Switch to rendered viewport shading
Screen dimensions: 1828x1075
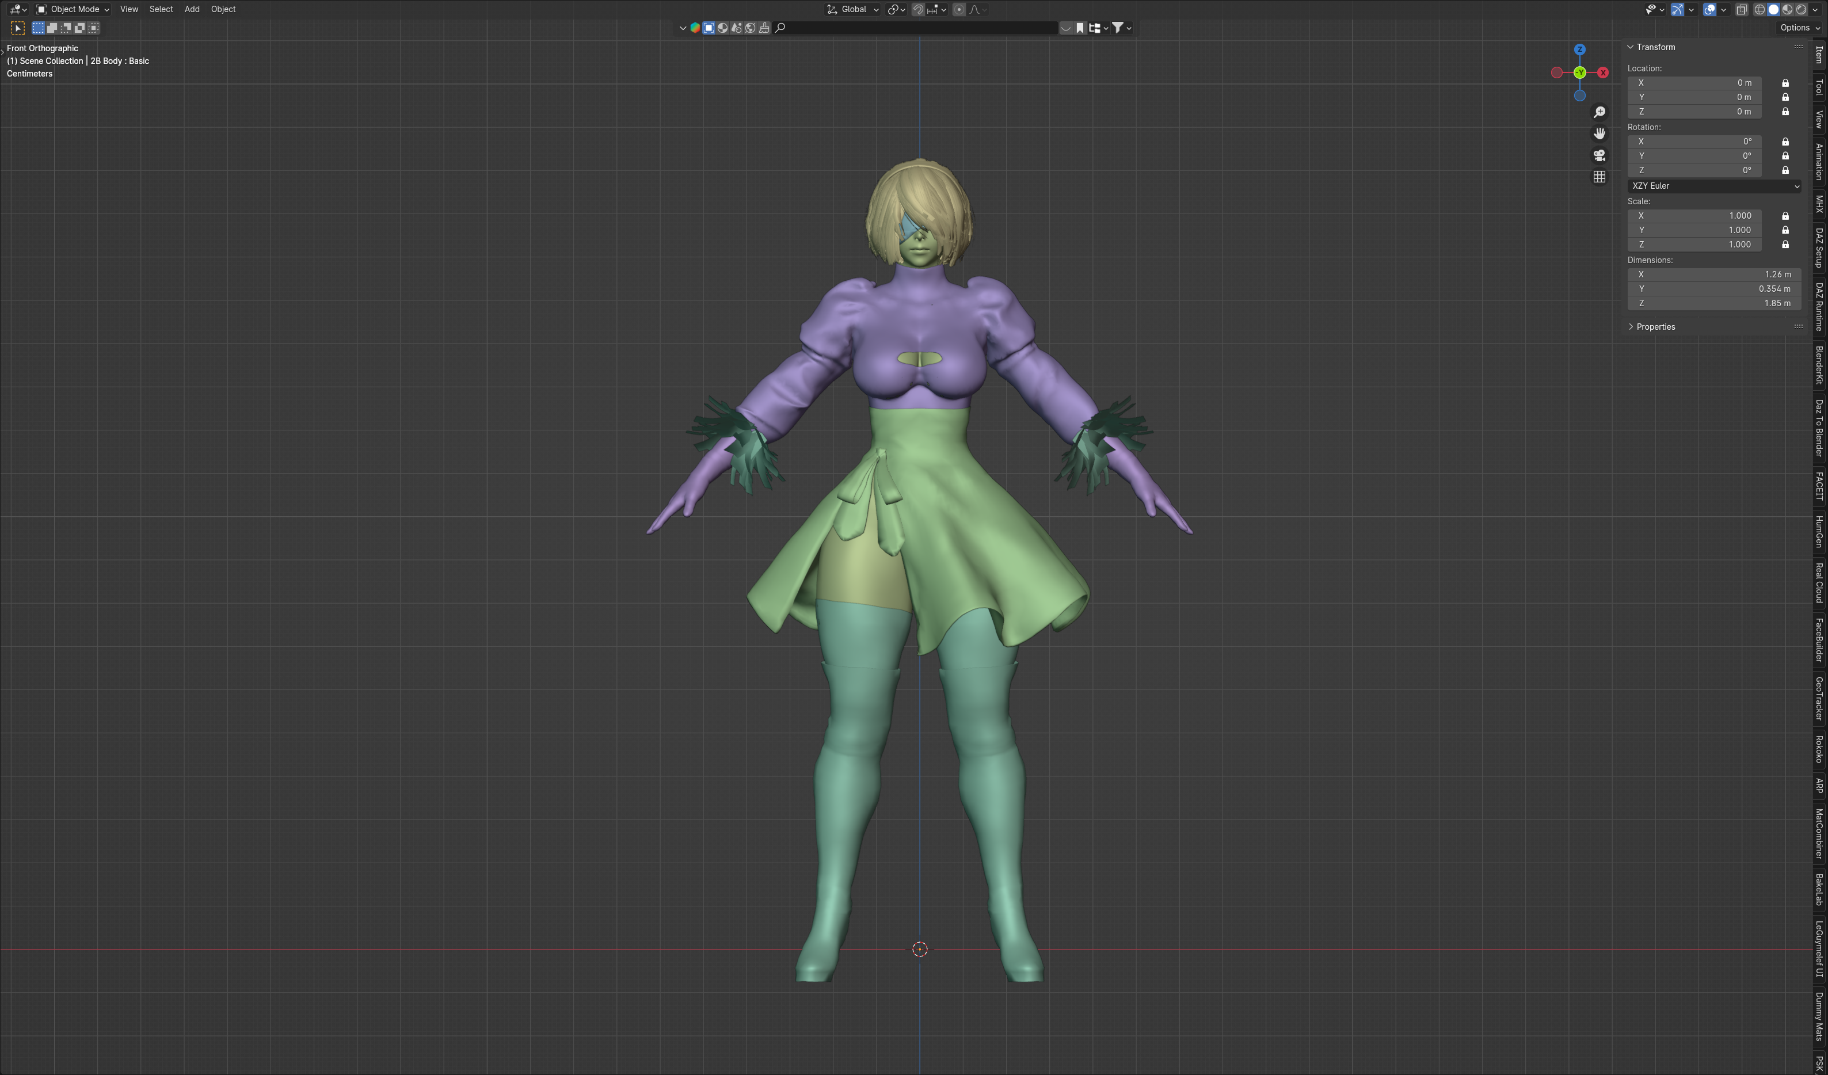(1801, 9)
